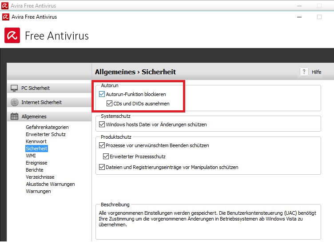Screen dimensions: 334x245
Task: Expand the PC Sicherheit section
Action: [49, 88]
